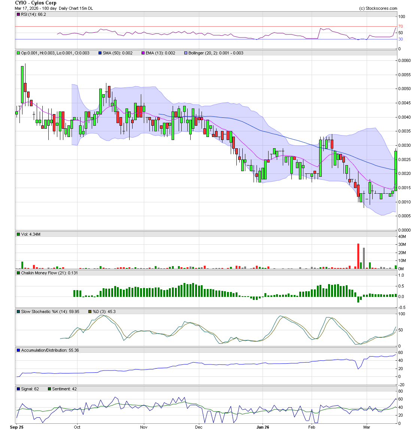Click the 'Sentiment: 42' label
The height and width of the screenshot is (435, 412).
pyautogui.click(x=64, y=389)
